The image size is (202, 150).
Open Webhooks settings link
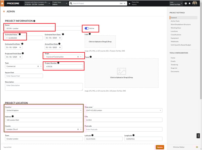(x=175, y=41)
